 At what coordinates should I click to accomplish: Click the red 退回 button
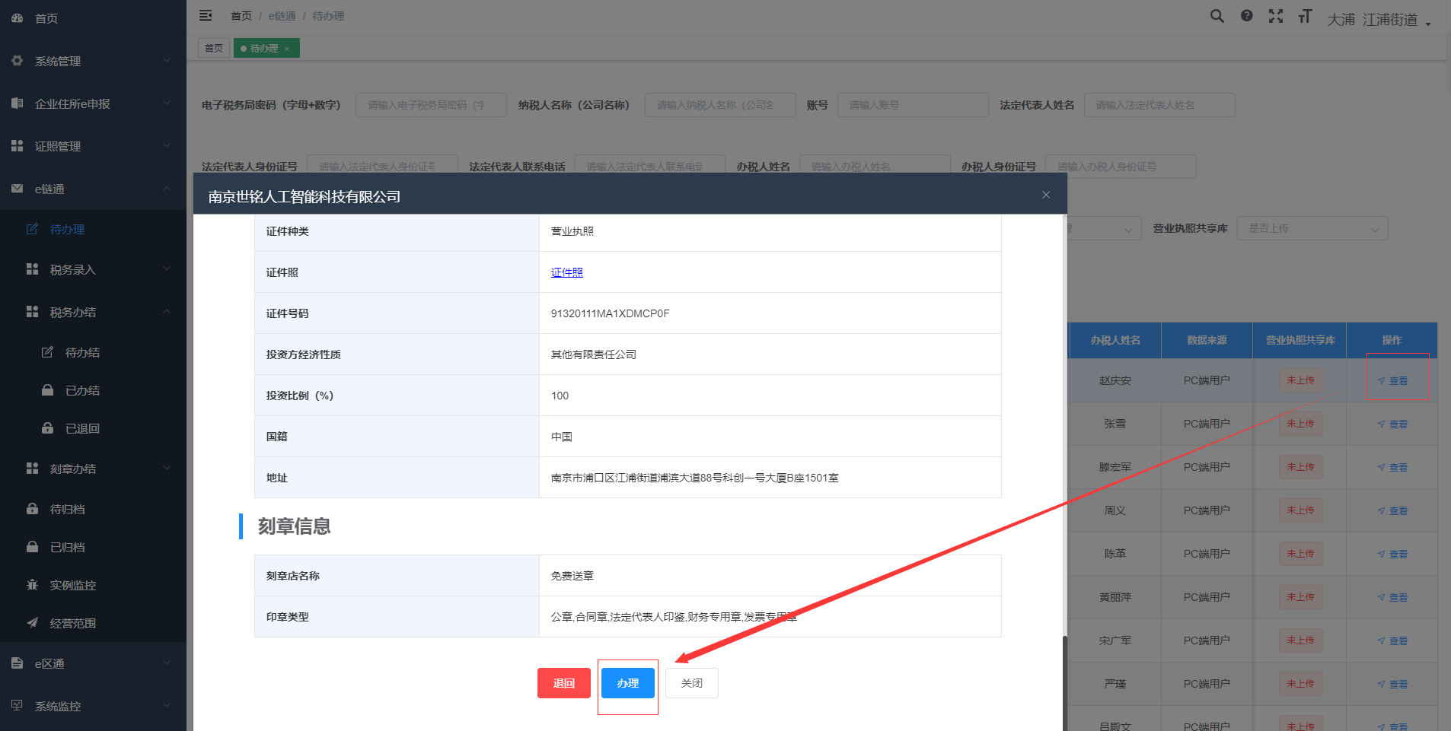click(564, 683)
